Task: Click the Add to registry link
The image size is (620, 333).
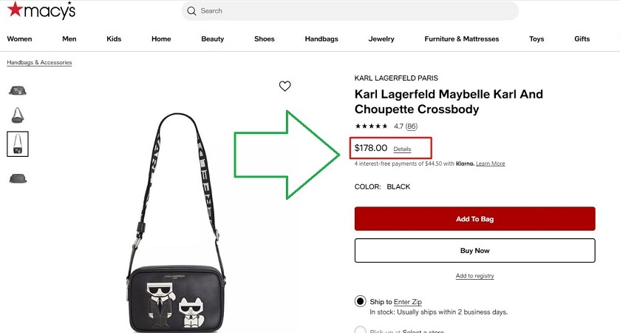Action: [x=474, y=276]
